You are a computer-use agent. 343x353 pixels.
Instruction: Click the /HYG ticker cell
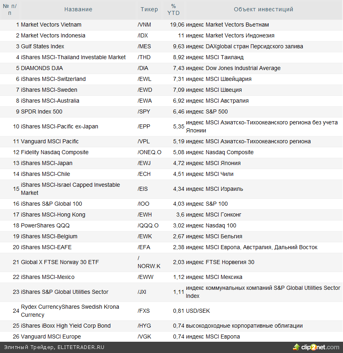pyautogui.click(x=144, y=326)
